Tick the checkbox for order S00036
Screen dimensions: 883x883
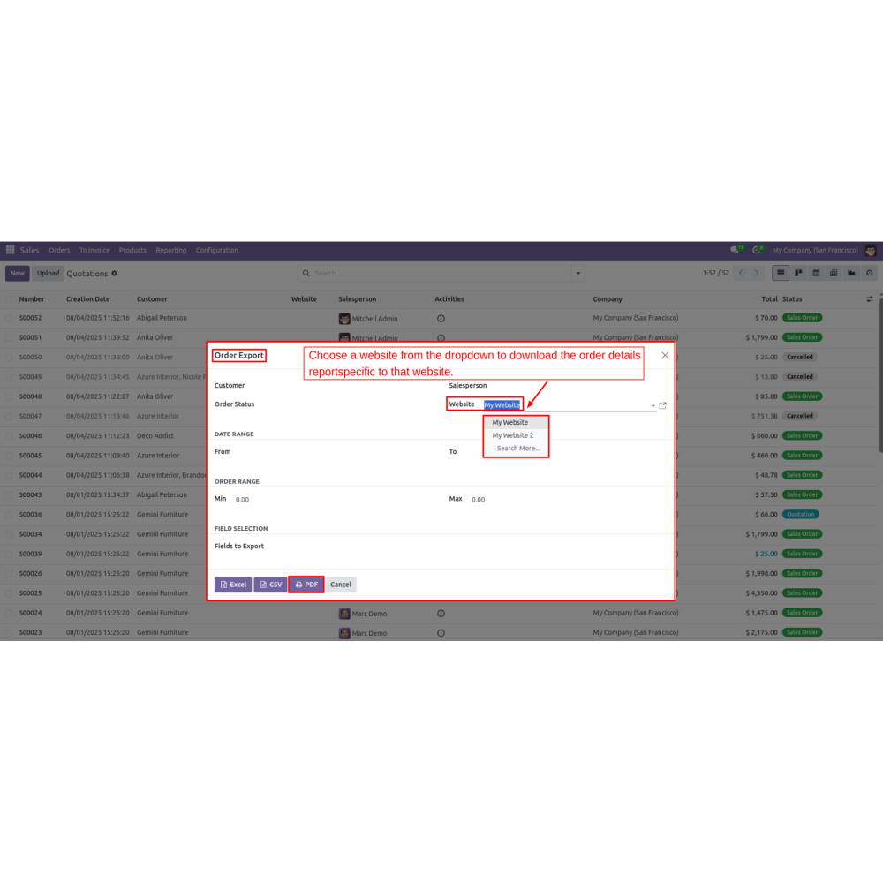coord(10,515)
